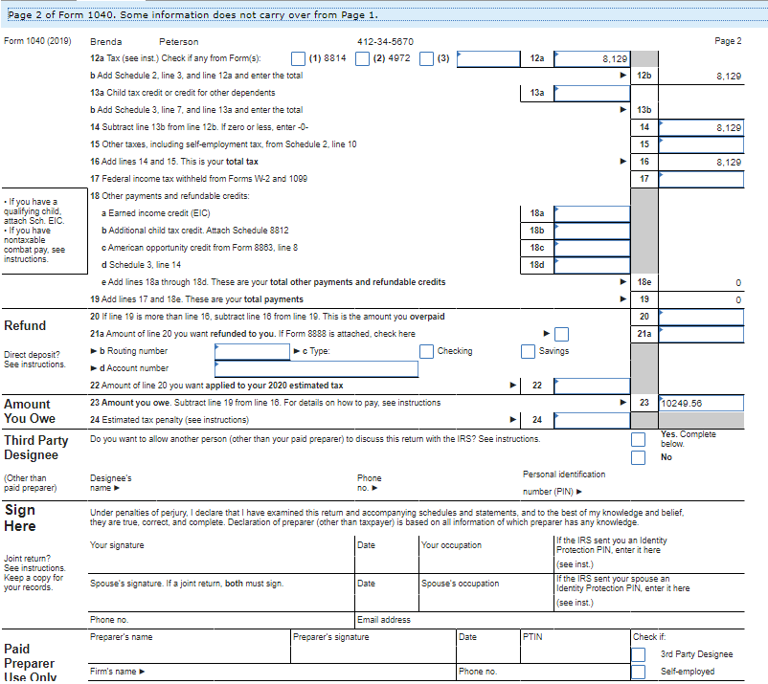Click the Email address area
Image resolution: width=768 pixels, height=684 pixels.
[x=550, y=621]
